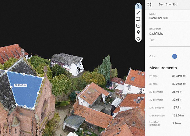Click the crosshair target tool

tap(138, 39)
